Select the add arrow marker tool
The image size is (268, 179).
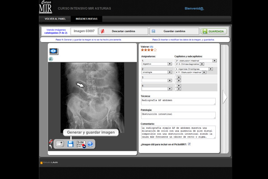pyautogui.click(x=60, y=144)
